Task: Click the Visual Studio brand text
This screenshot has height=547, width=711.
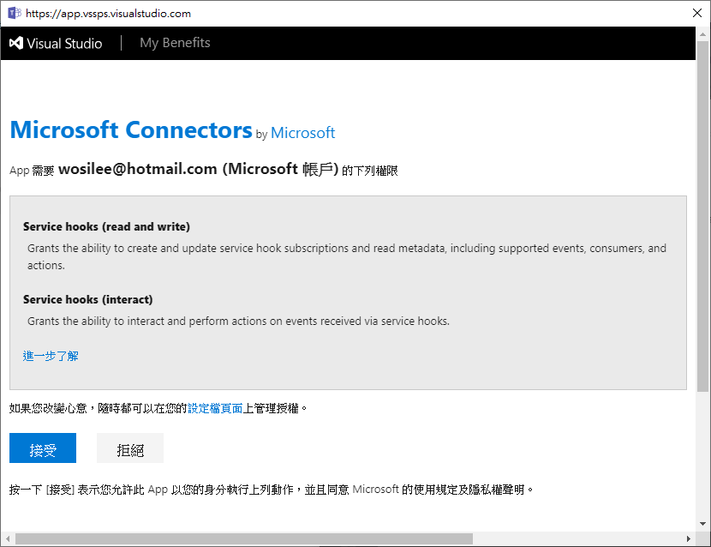Action: point(64,44)
